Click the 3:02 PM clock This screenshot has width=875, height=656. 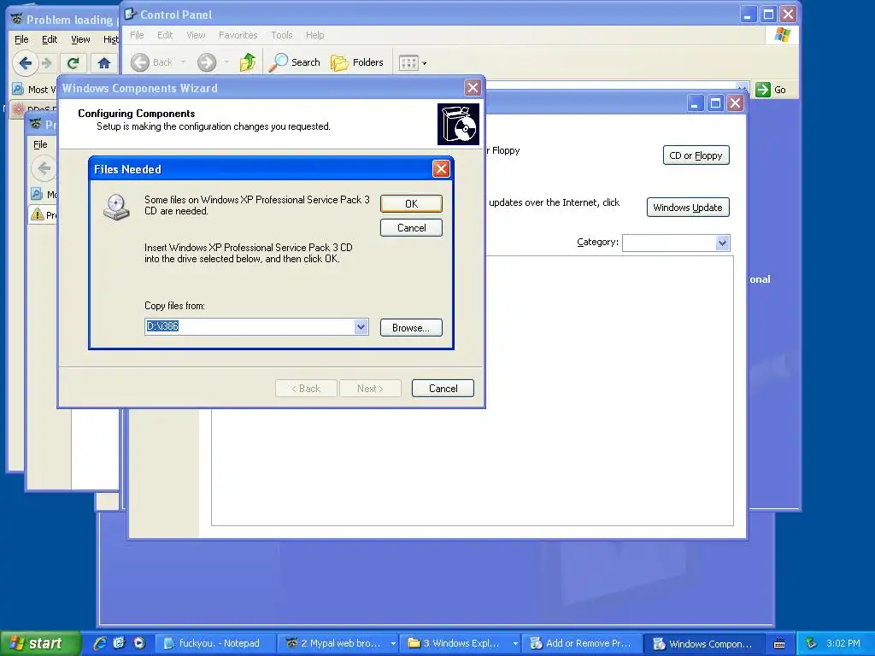[x=843, y=643]
